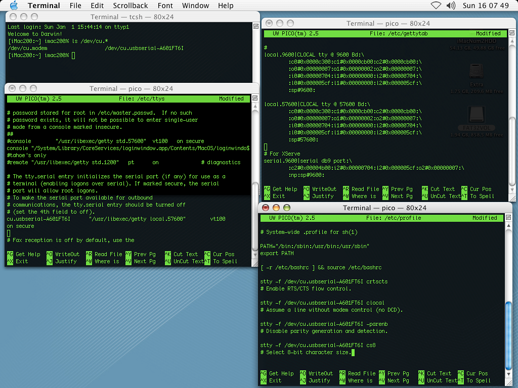Open the Window menu
The width and height of the screenshot is (518, 388).
[x=196, y=6]
